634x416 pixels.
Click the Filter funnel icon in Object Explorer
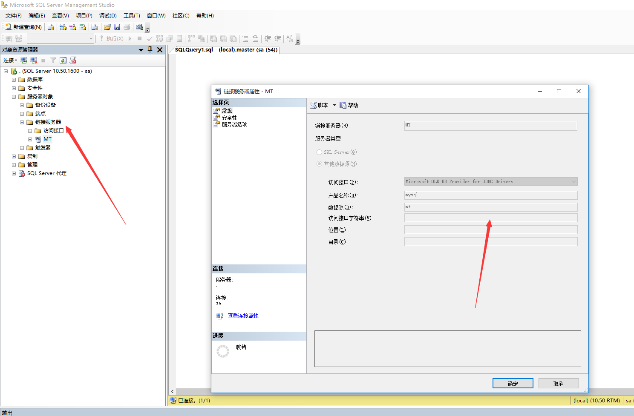pos(53,60)
